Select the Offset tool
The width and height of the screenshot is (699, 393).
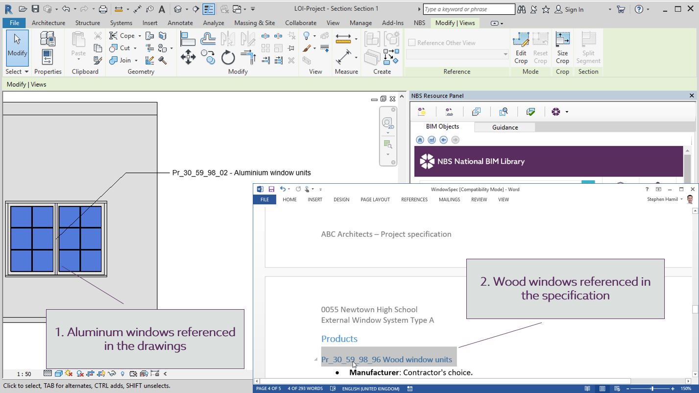click(208, 39)
